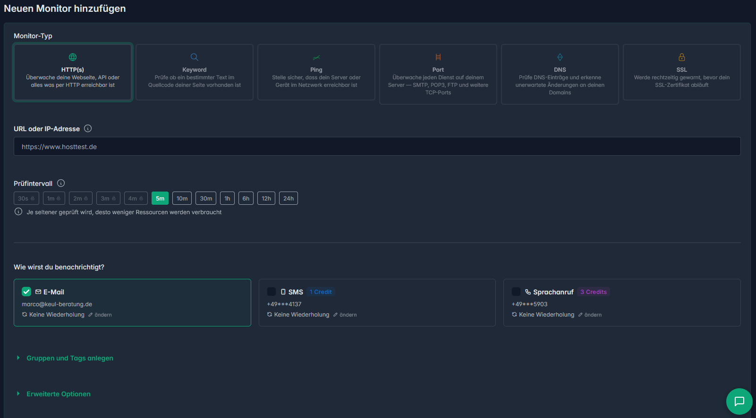Enable the Sprachanruf notification checkbox
756x418 pixels.
516,292
